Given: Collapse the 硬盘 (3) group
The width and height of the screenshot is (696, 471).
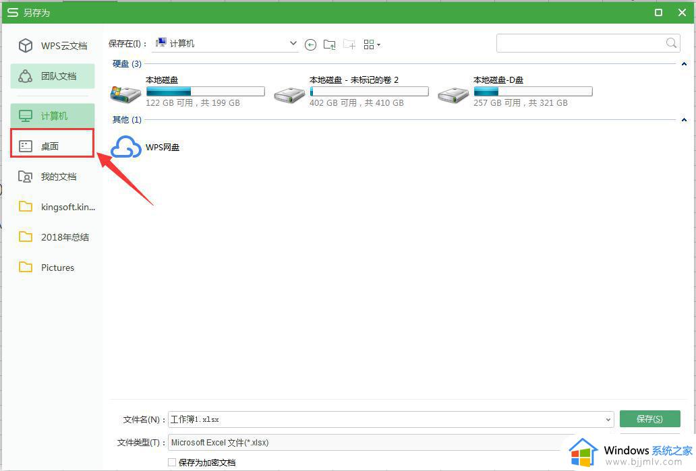Looking at the screenshot, I should point(684,64).
